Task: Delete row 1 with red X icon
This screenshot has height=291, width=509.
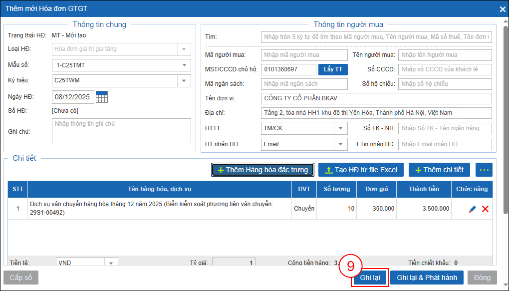Action: (485, 209)
